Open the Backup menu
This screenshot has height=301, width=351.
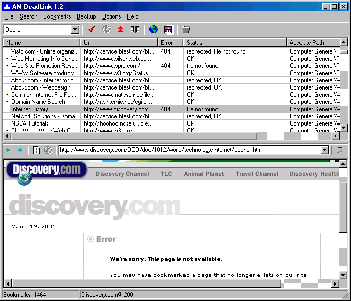[x=87, y=16]
